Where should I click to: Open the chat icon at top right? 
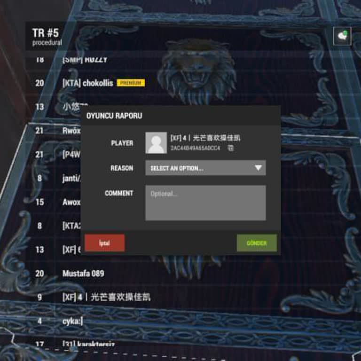pyautogui.click(x=342, y=36)
